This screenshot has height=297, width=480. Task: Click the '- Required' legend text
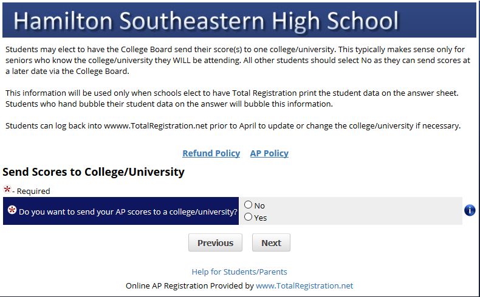[x=31, y=191]
